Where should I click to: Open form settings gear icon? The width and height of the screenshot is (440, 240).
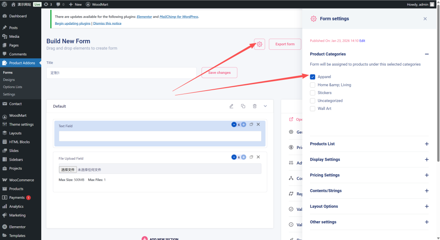(x=260, y=44)
